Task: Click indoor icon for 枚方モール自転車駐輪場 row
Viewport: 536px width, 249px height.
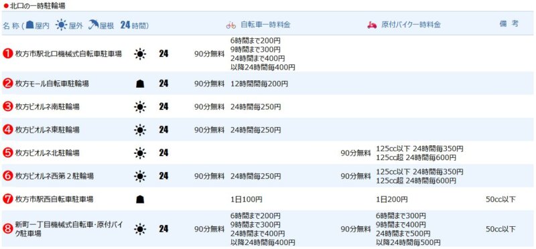Action: click(x=140, y=84)
